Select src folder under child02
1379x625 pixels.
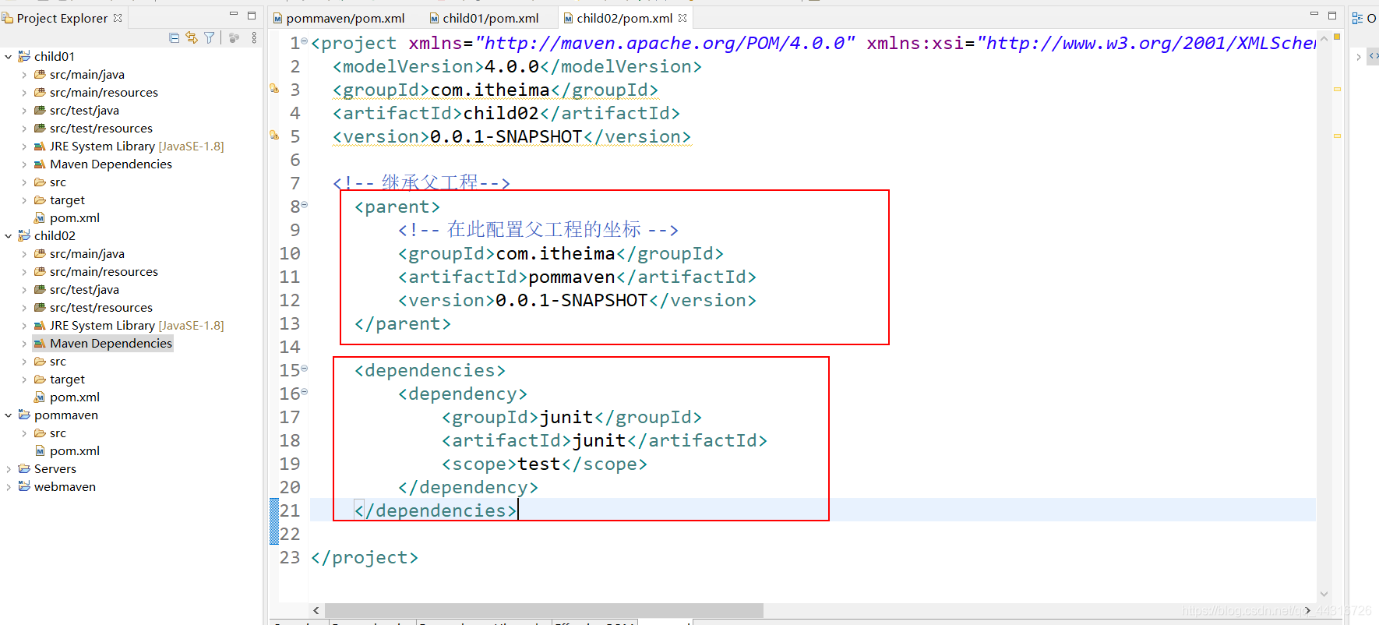(x=58, y=361)
